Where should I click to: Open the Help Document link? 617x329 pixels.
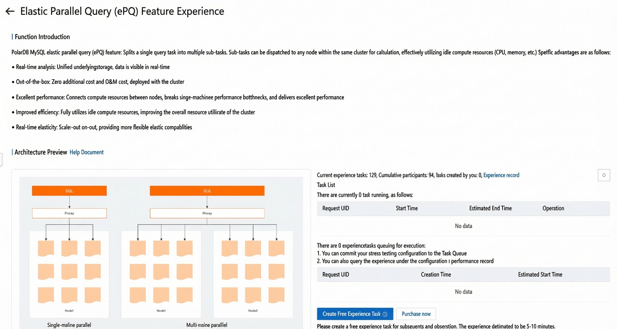(x=87, y=152)
